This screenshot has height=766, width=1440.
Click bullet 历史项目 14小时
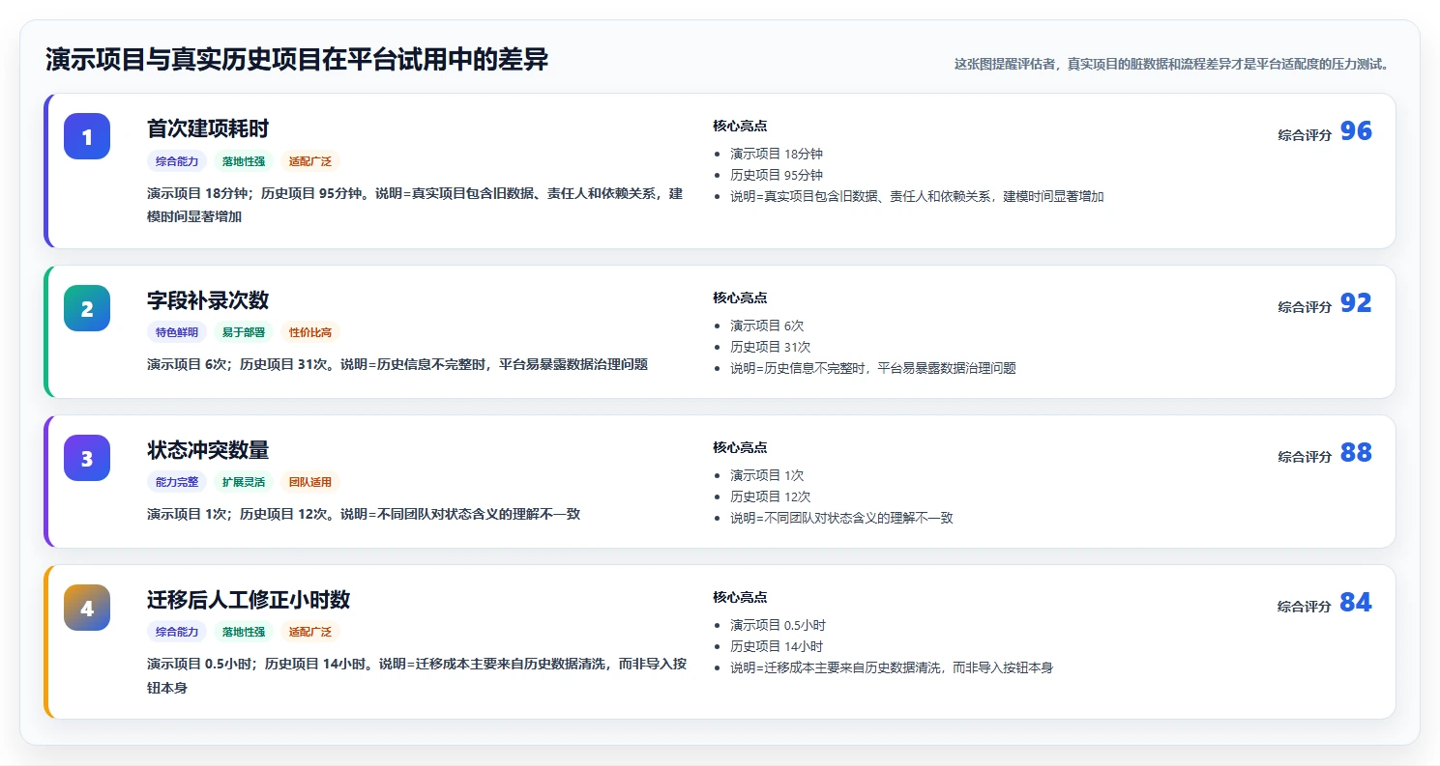[x=777, y=646]
